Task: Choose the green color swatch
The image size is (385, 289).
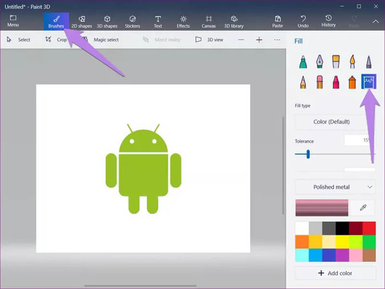Action: pyautogui.click(x=369, y=242)
